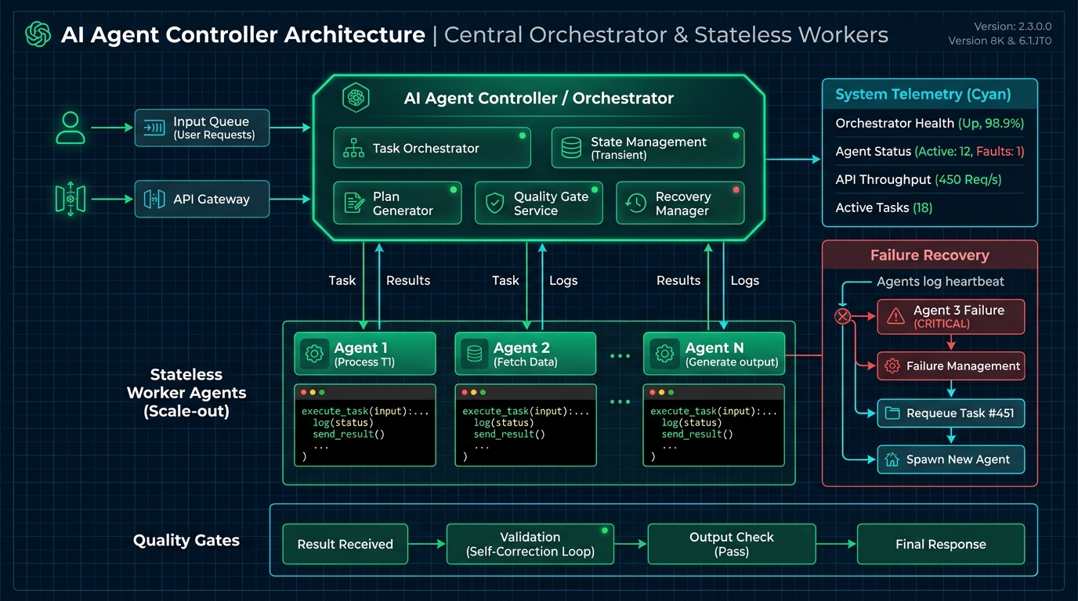Click the up-down arrows icon feeding API Gateway
Screen dimensions: 1078x601
tap(70, 200)
